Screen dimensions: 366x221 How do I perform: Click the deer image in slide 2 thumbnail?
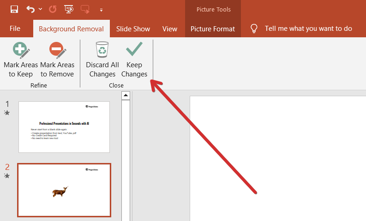[x=60, y=192]
